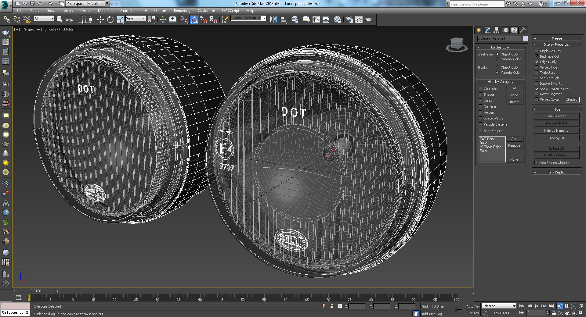Select the Select and Link tool
Viewport: 586px width, 317px height.
click(x=7, y=20)
